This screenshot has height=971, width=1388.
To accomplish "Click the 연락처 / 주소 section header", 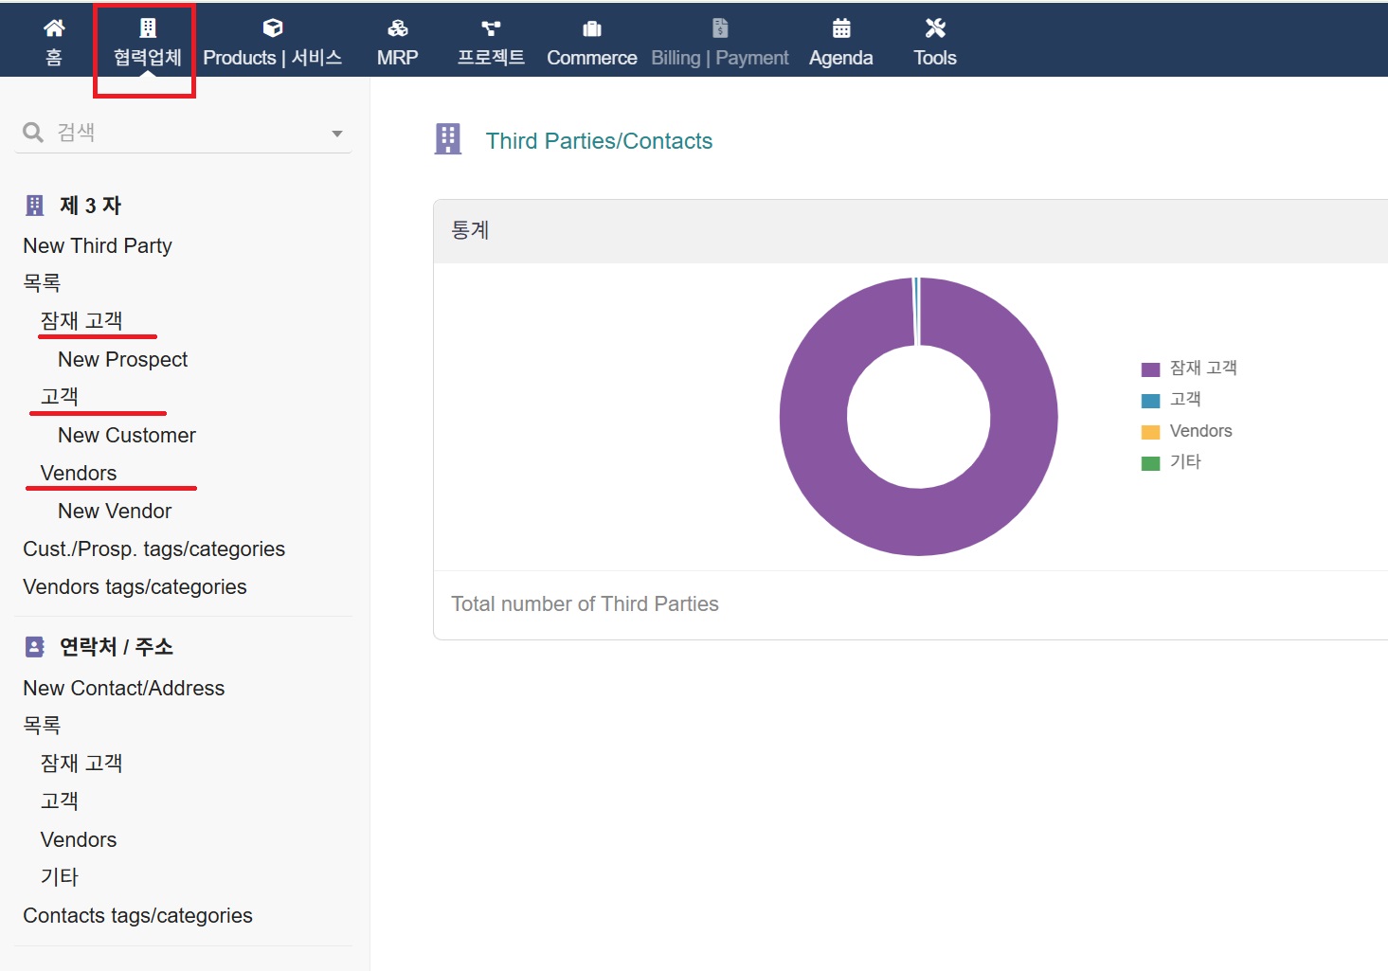I will pyautogui.click(x=116, y=647).
